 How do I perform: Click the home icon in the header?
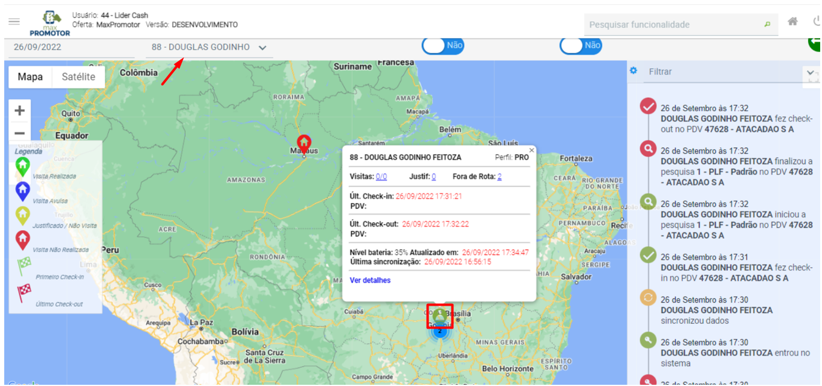tap(792, 22)
